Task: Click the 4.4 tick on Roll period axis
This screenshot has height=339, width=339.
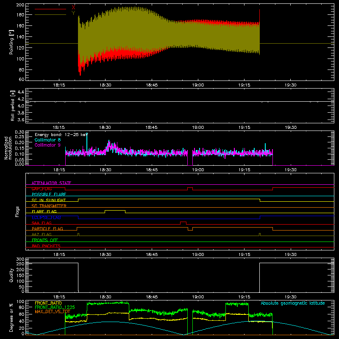Action: coord(21,92)
